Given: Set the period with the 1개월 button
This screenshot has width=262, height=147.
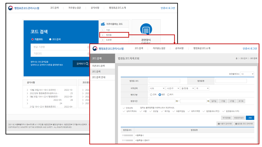Looking at the screenshot, I should click(x=223, y=101).
